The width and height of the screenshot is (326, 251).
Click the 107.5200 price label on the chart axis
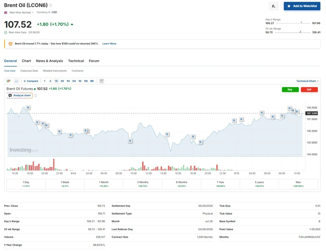(312, 113)
